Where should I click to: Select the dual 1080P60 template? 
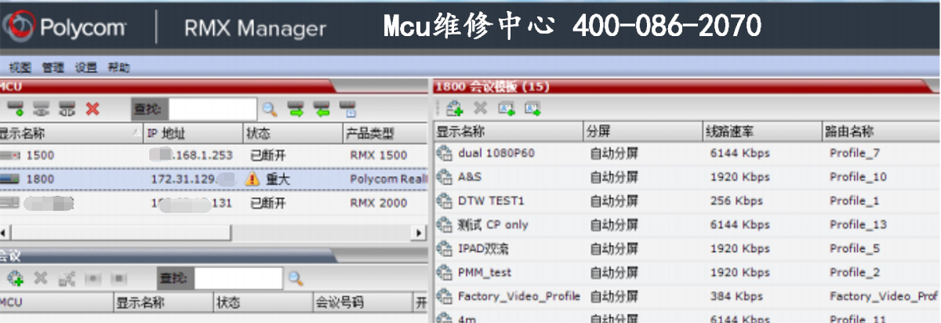(x=496, y=154)
